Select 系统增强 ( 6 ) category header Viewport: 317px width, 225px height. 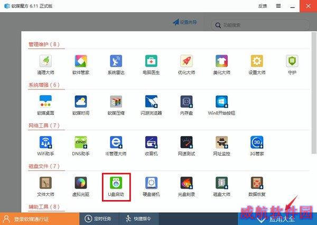click(44, 85)
